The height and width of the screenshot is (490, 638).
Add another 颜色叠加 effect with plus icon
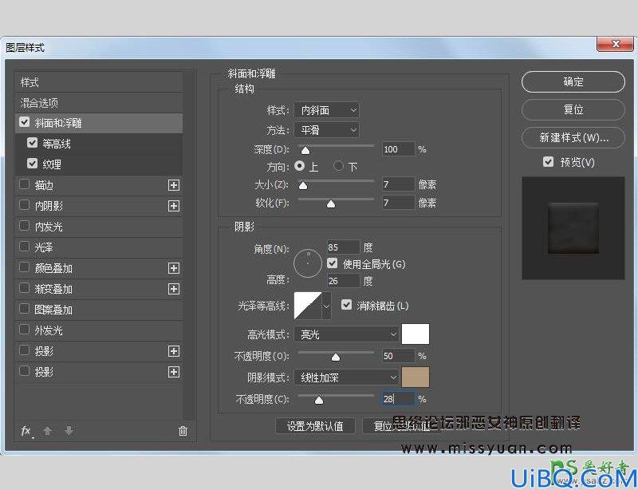174,268
